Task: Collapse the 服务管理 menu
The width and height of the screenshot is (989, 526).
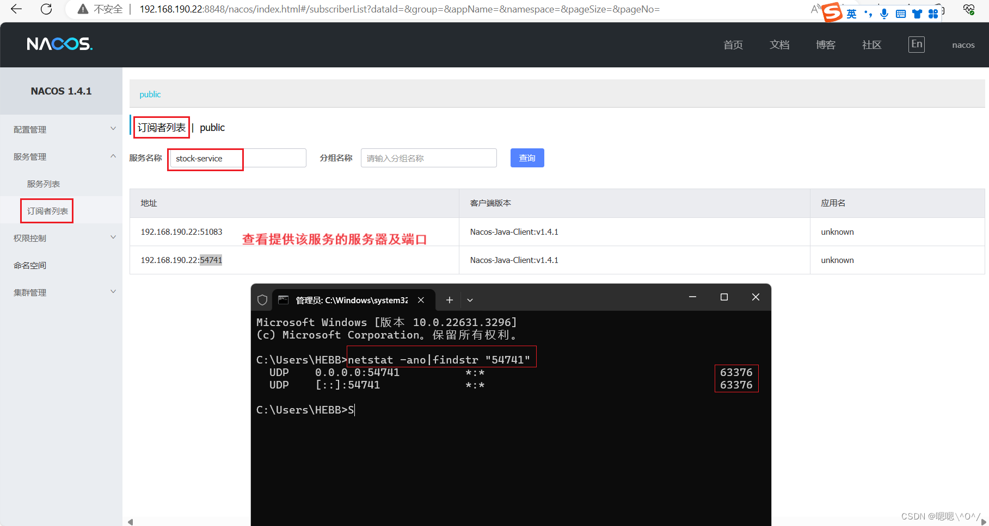Action: click(x=61, y=156)
